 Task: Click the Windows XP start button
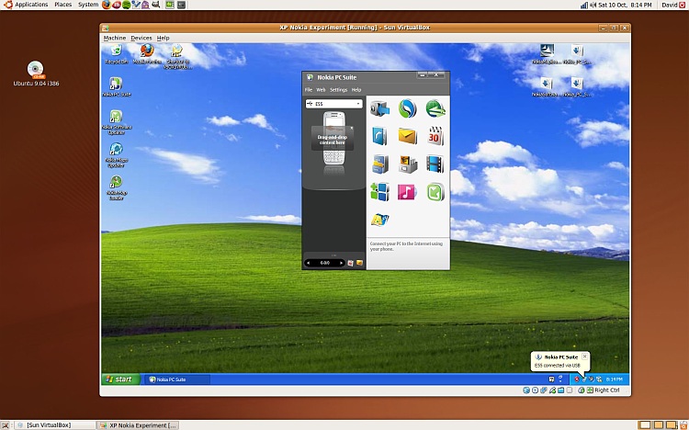point(120,379)
